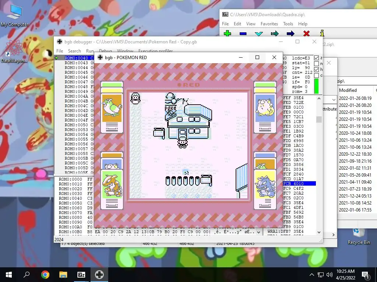Select 7-Zip date entry 2020-10-24 18:08

(355, 133)
